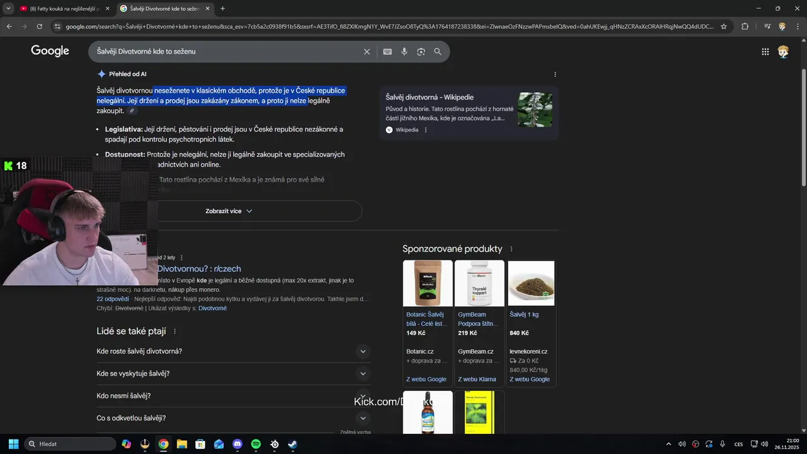Open 'Z webu Klarna' link
Image resolution: width=807 pixels, height=454 pixels.
point(477,380)
